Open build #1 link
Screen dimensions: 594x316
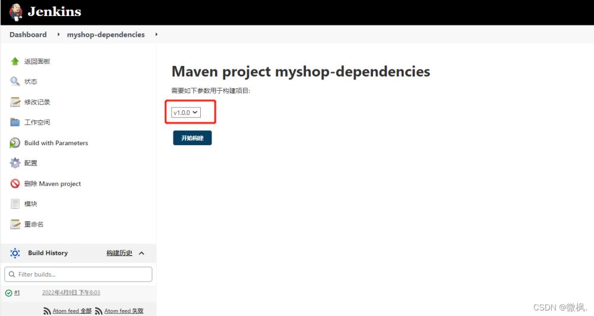[17, 292]
